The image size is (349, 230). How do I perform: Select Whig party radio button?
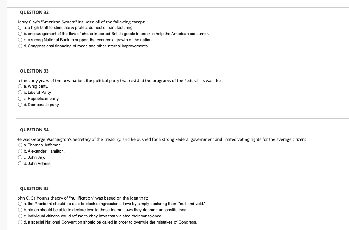(20, 86)
